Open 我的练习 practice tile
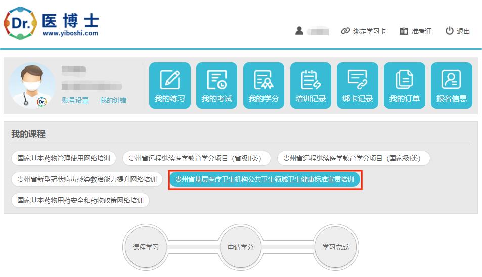The image size is (482, 277). point(169,85)
